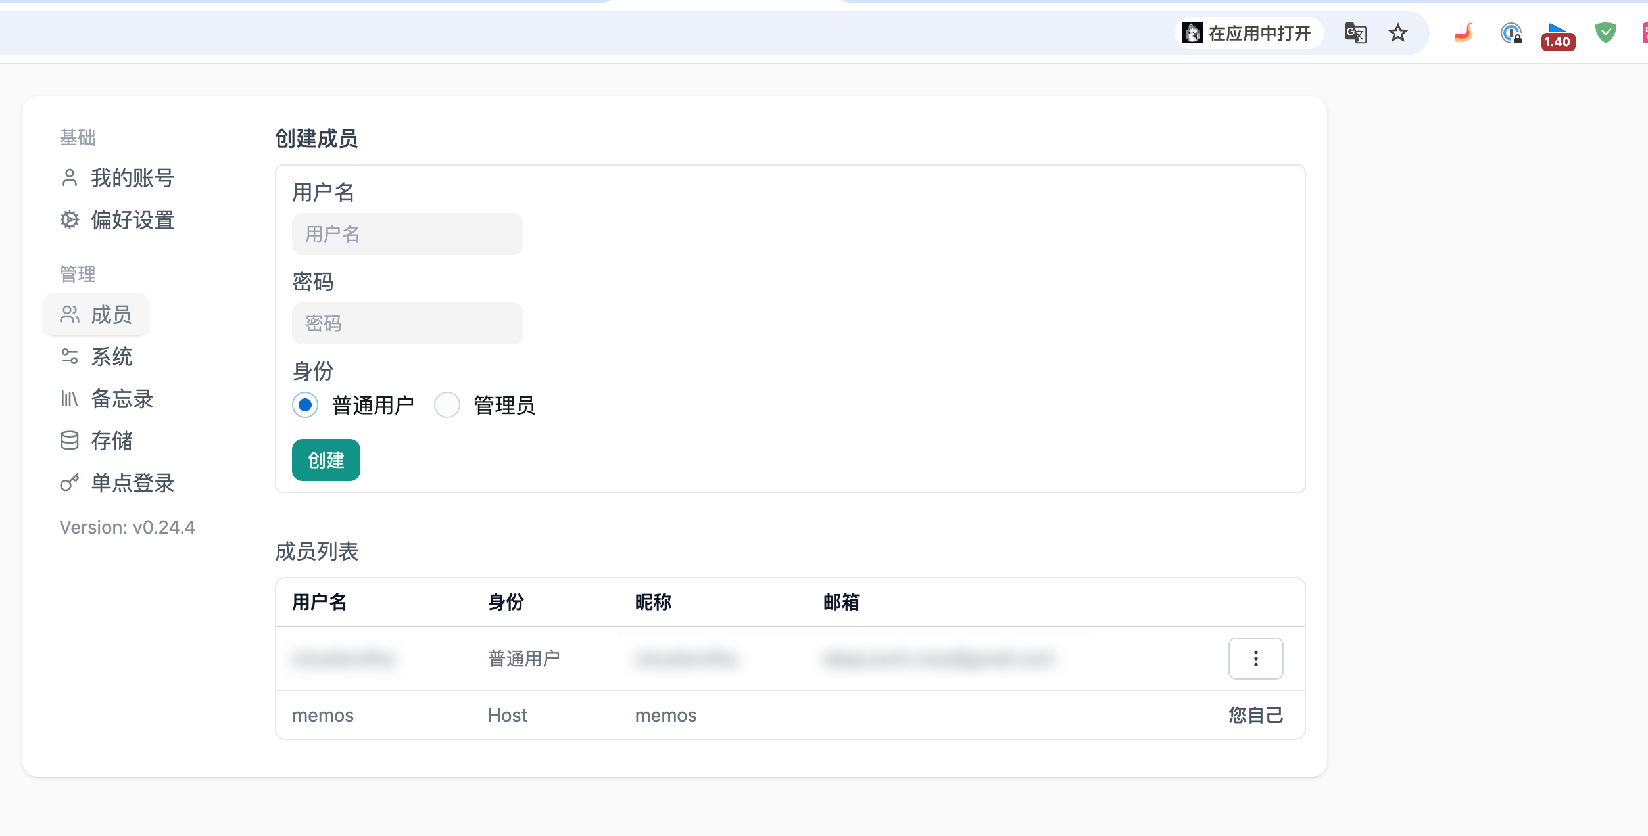This screenshot has width=1648, height=836.
Task: Click the translate page icon in address bar
Action: [1355, 33]
